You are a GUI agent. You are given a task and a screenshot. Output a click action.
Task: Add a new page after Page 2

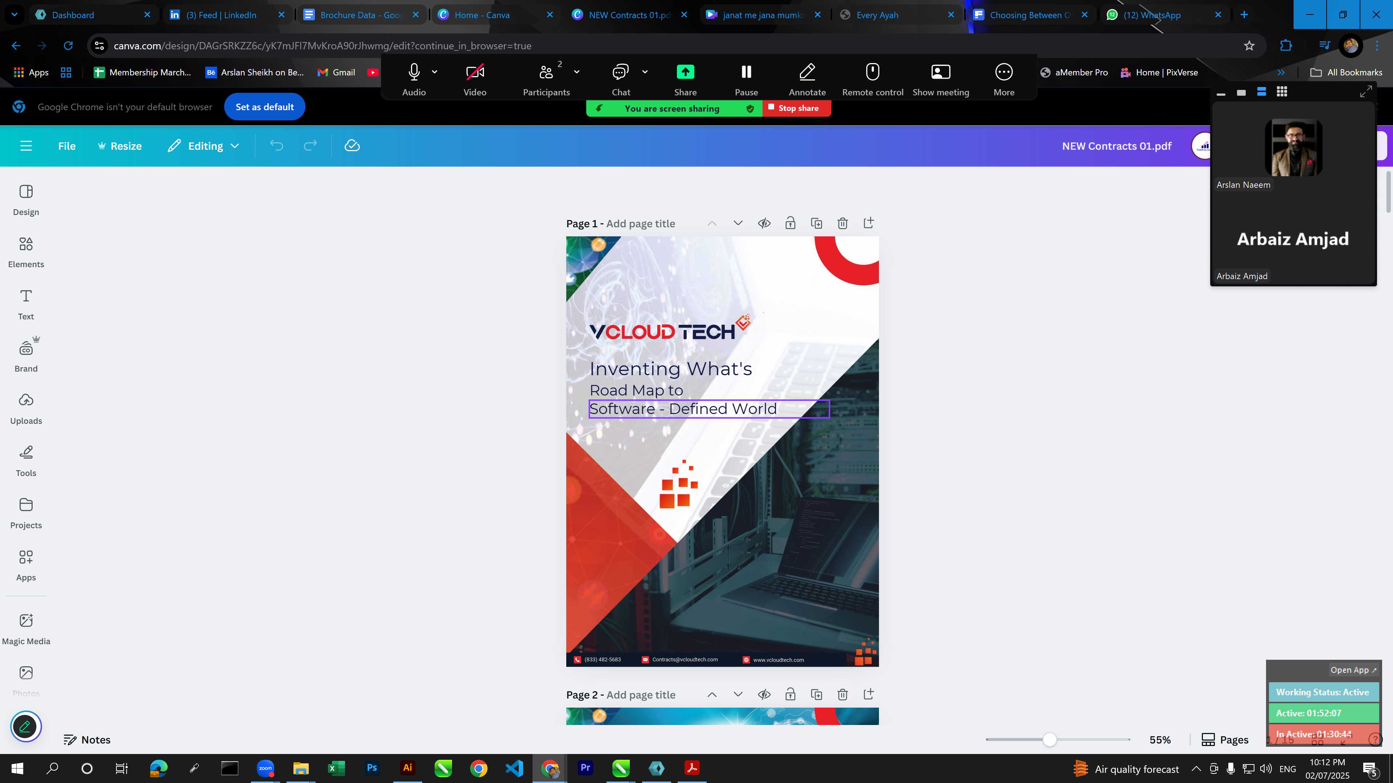coord(868,695)
